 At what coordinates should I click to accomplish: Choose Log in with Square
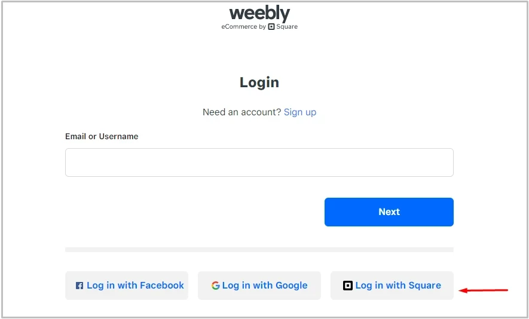tap(392, 286)
